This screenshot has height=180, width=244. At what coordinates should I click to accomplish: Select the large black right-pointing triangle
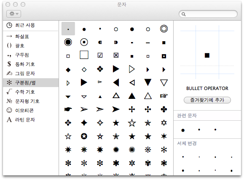coord(116,69)
